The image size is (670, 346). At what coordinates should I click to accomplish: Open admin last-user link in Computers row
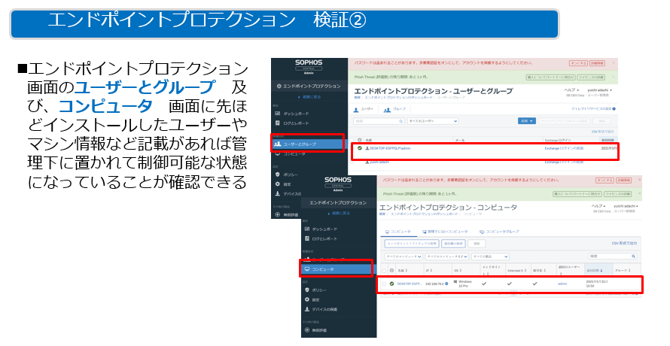562,284
